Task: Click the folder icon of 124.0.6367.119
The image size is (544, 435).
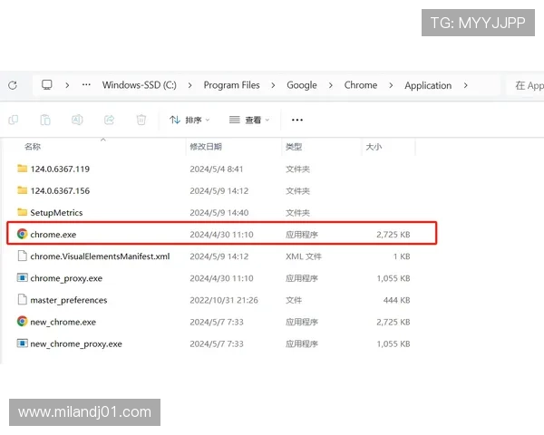Action: [22, 169]
